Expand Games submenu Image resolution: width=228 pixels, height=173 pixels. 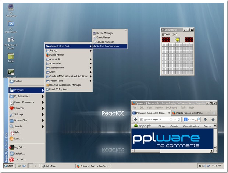[69, 72]
